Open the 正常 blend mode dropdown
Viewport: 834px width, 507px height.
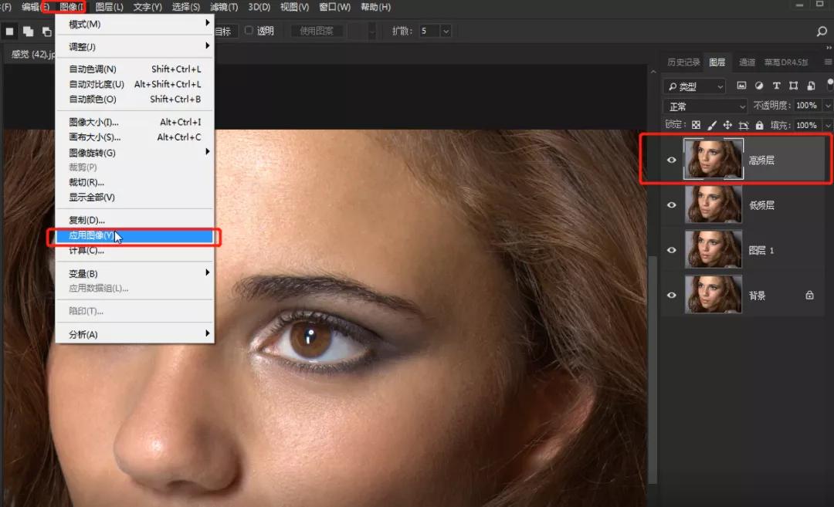click(705, 106)
